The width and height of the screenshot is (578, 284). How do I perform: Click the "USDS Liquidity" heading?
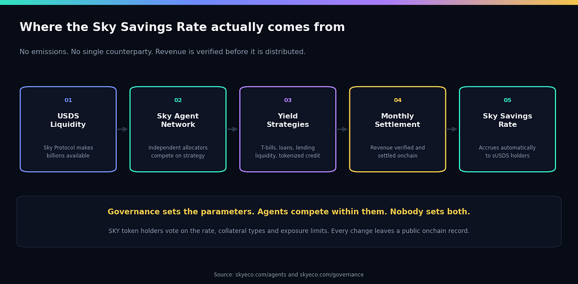click(x=68, y=120)
